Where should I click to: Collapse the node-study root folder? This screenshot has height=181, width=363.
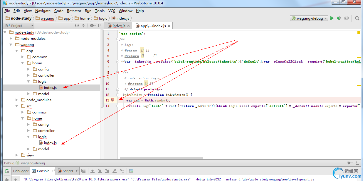5,32
